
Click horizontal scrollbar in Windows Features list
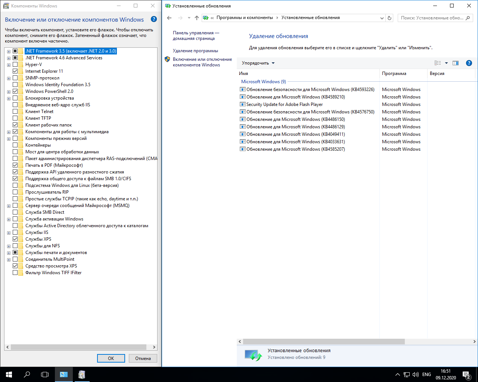(x=78, y=347)
